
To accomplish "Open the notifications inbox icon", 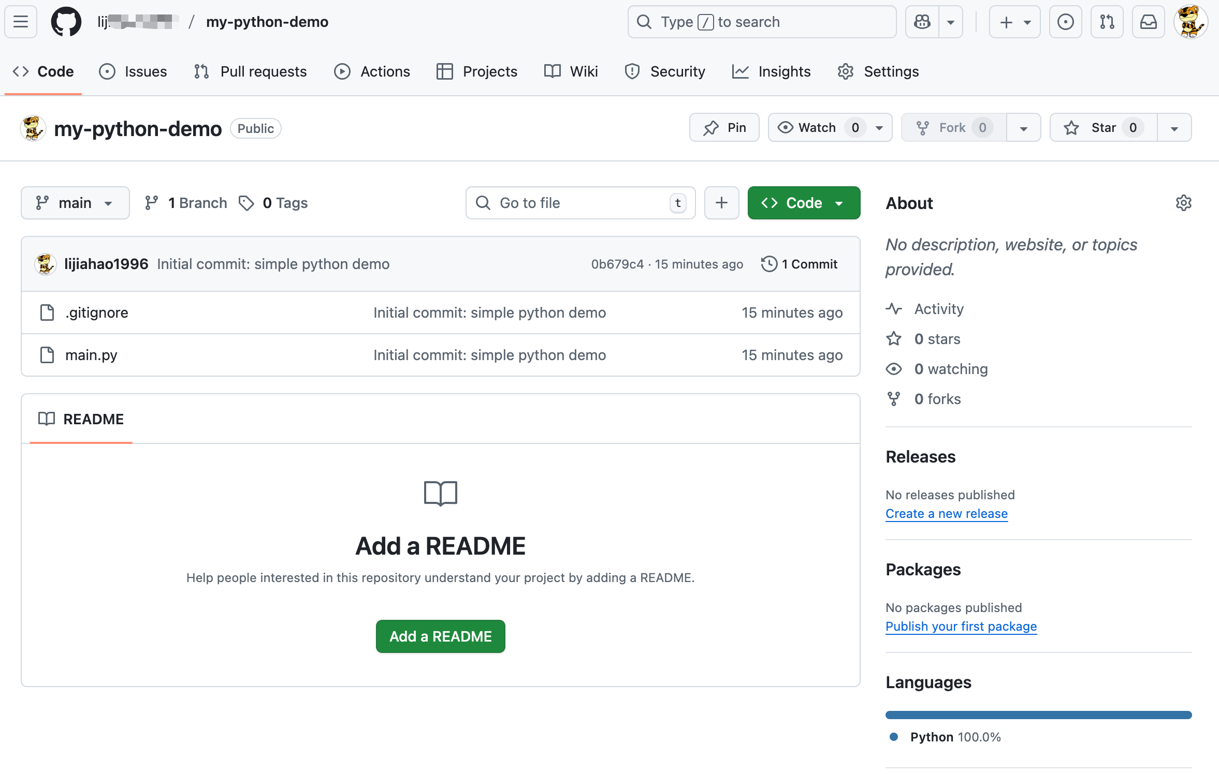I will [x=1148, y=22].
